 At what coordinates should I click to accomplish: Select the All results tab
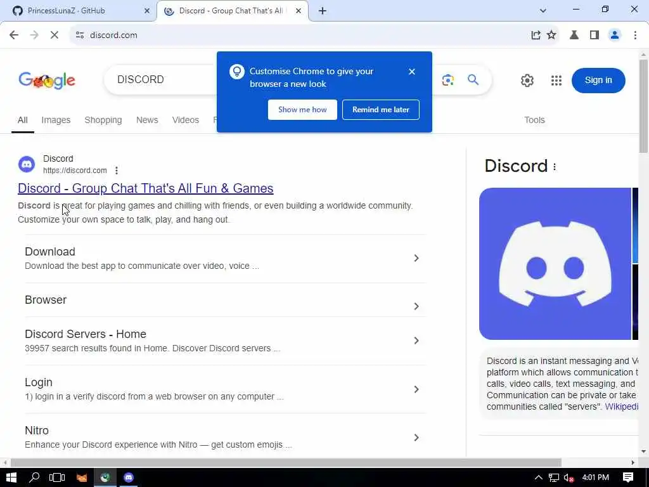point(22,120)
